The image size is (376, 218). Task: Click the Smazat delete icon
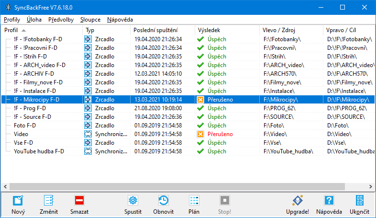[x=79, y=201]
